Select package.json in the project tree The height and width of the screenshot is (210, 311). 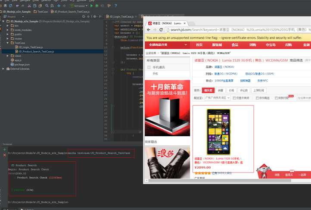pos(20,65)
